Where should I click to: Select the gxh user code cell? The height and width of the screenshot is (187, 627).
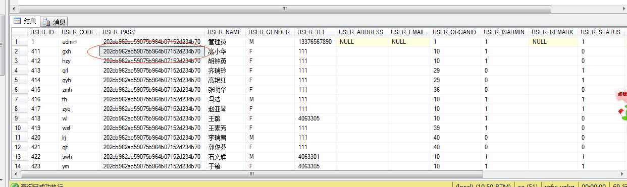pyautogui.click(x=79, y=51)
